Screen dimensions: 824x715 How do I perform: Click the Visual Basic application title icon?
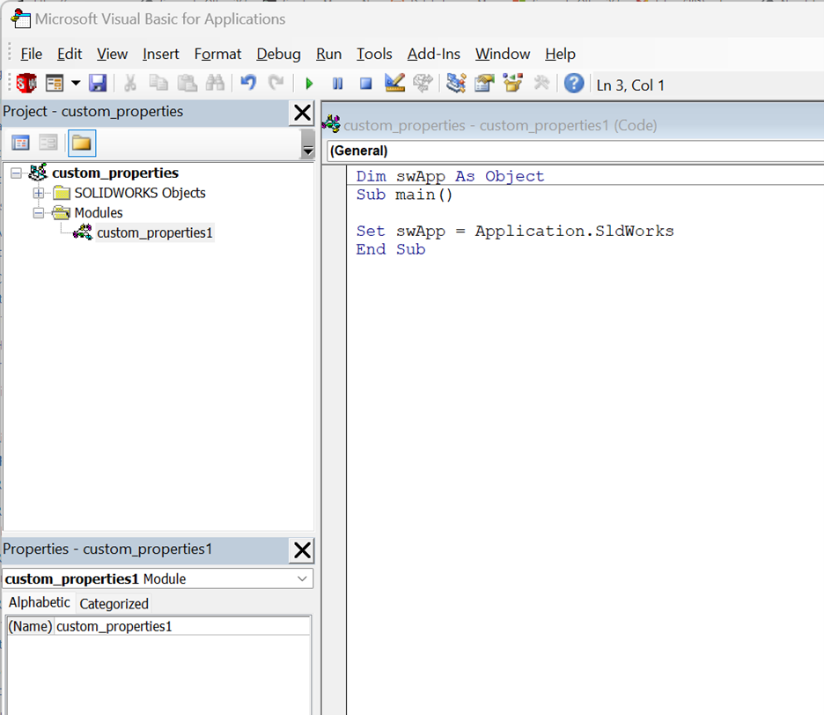click(x=20, y=18)
